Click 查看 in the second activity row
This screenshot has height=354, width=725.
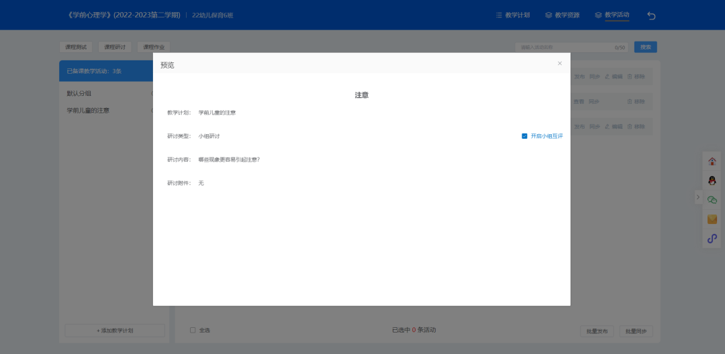579,101
